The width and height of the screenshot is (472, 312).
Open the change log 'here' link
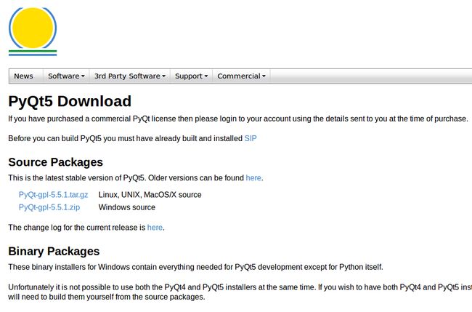click(x=155, y=228)
